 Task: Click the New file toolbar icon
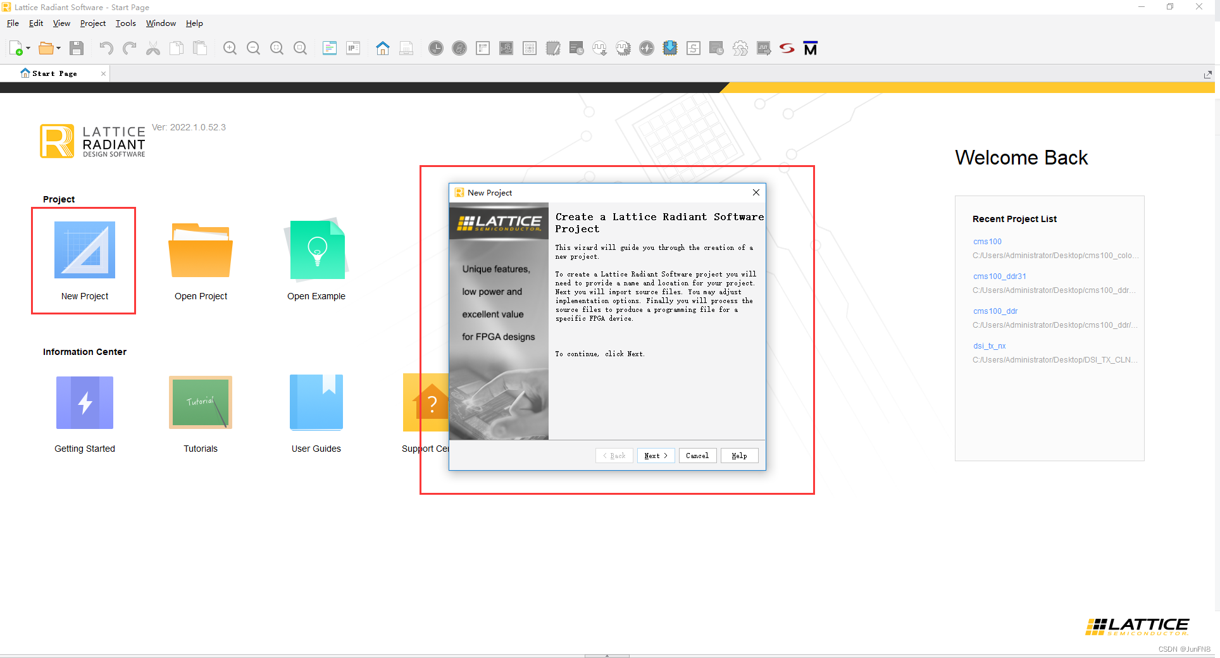(x=16, y=48)
